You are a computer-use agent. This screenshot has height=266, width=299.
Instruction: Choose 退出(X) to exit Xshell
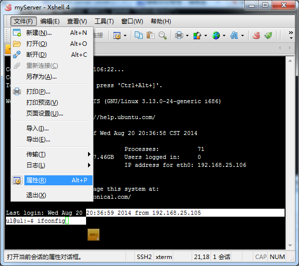tap(52, 195)
